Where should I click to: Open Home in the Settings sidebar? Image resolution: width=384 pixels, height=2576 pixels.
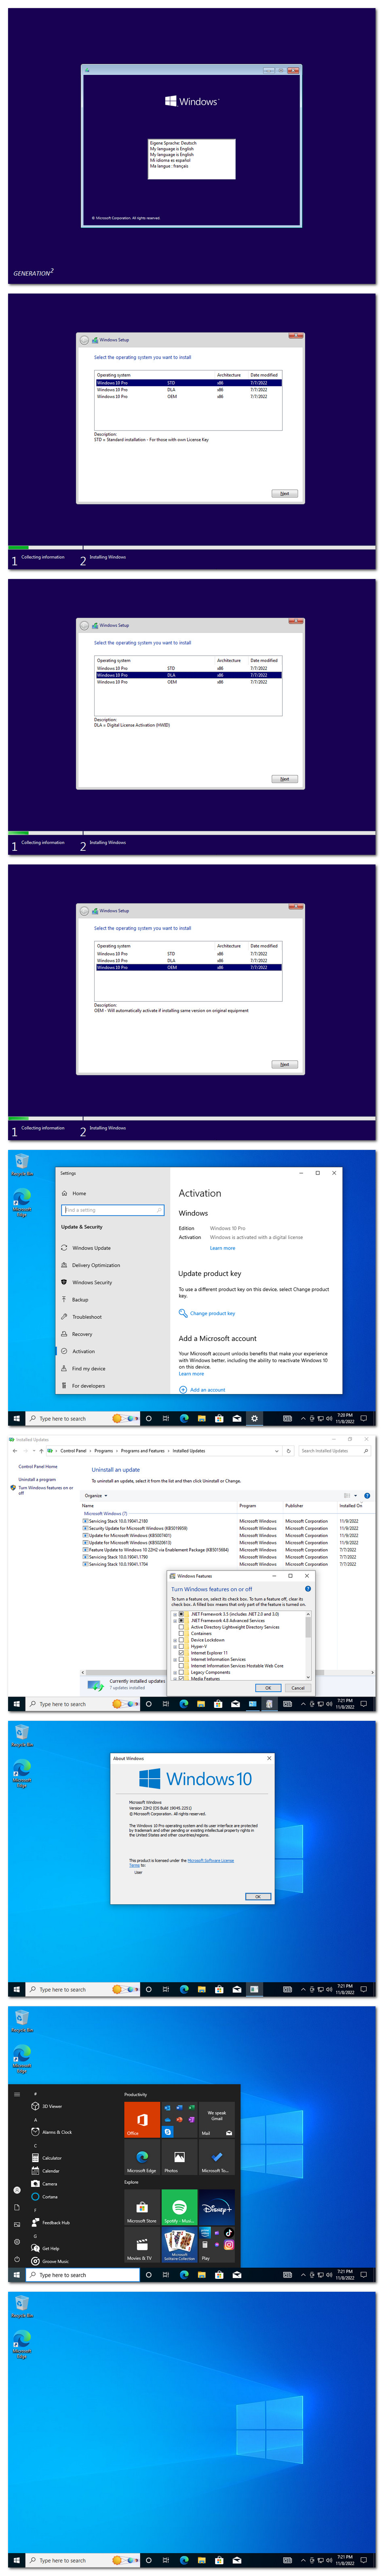79,1193
